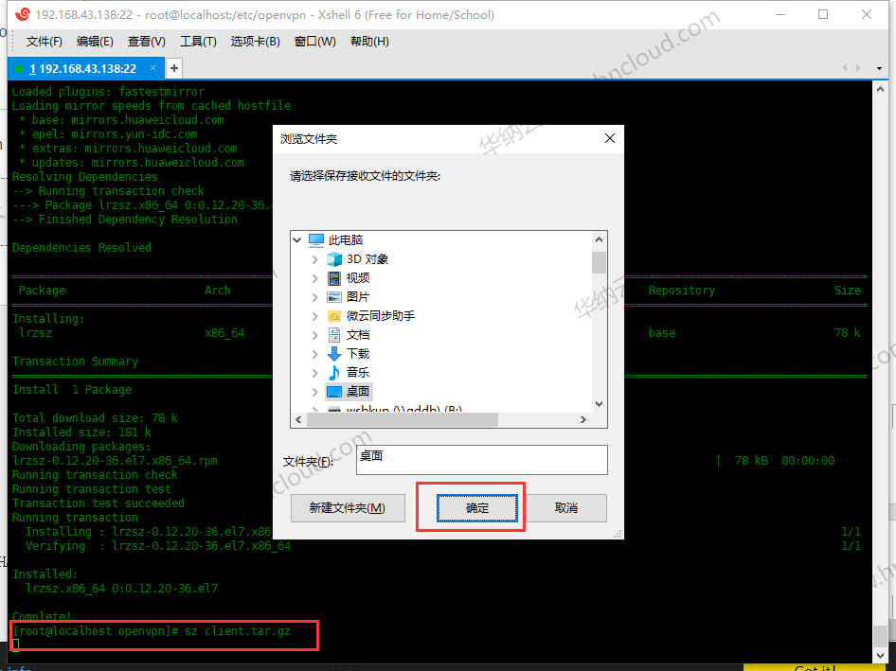Collapse the 此电脑 tree node
This screenshot has height=671, width=896.
[x=297, y=239]
